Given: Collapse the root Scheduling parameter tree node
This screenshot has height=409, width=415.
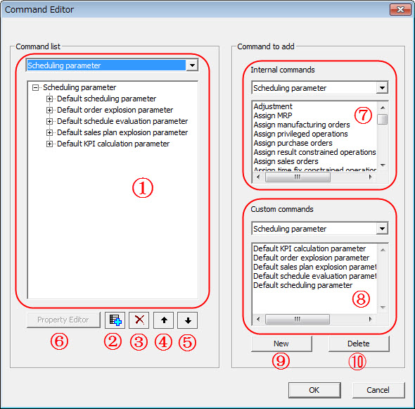Looking at the screenshot, I should click(35, 87).
